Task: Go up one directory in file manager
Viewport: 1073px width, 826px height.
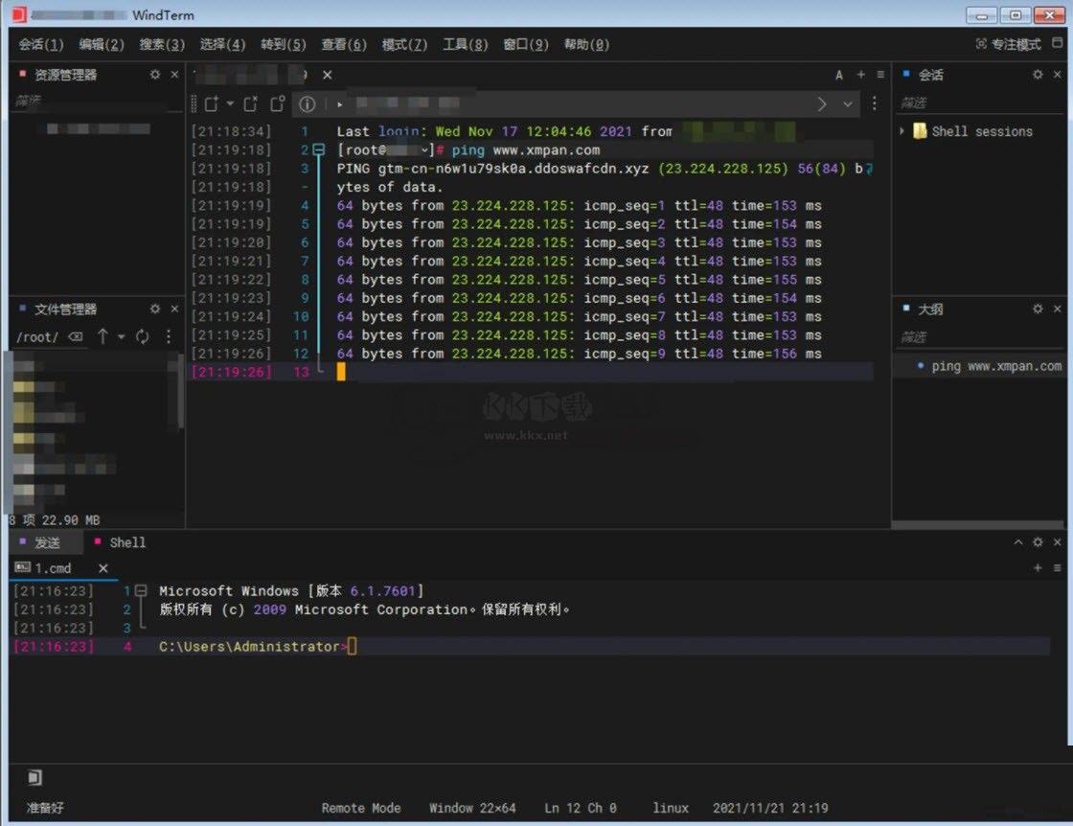Action: click(x=103, y=337)
